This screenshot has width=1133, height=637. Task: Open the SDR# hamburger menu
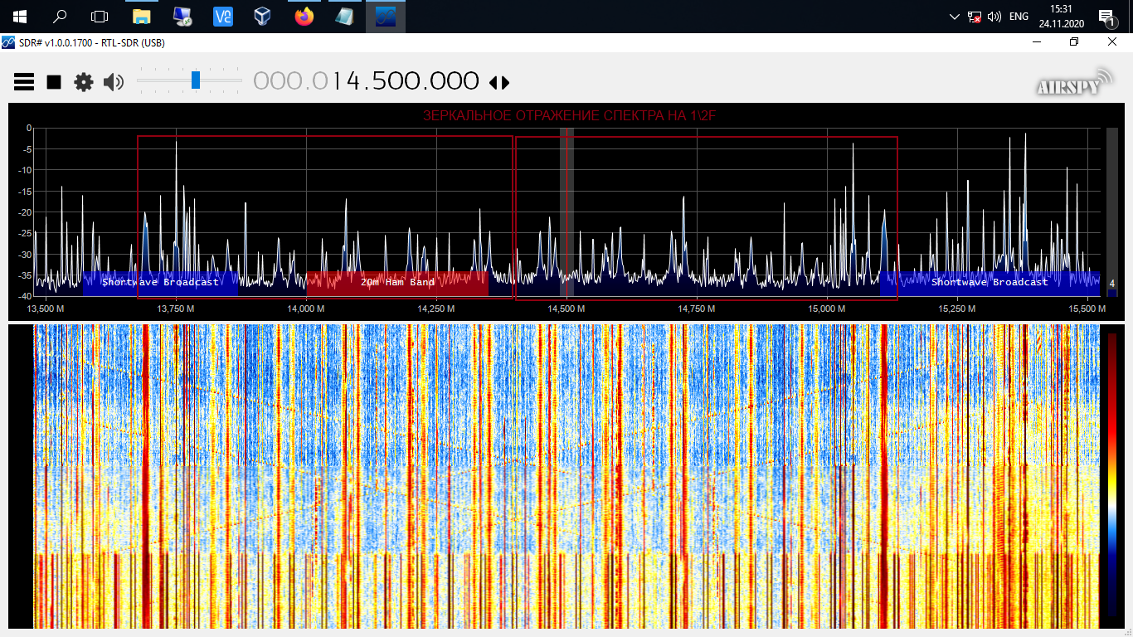tap(24, 81)
